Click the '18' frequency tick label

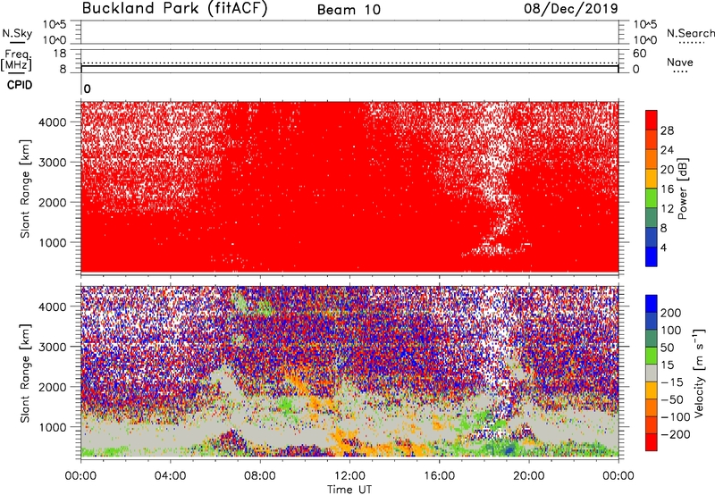click(60, 54)
